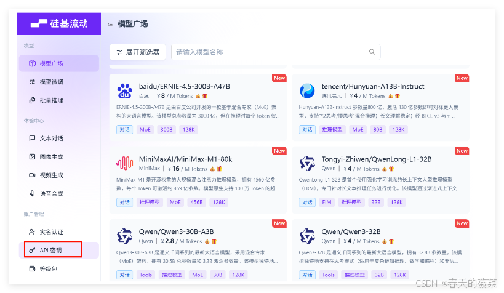Click the 语音合成 microphone icon
Viewport: 504px width, 293px height.
(x=32, y=194)
